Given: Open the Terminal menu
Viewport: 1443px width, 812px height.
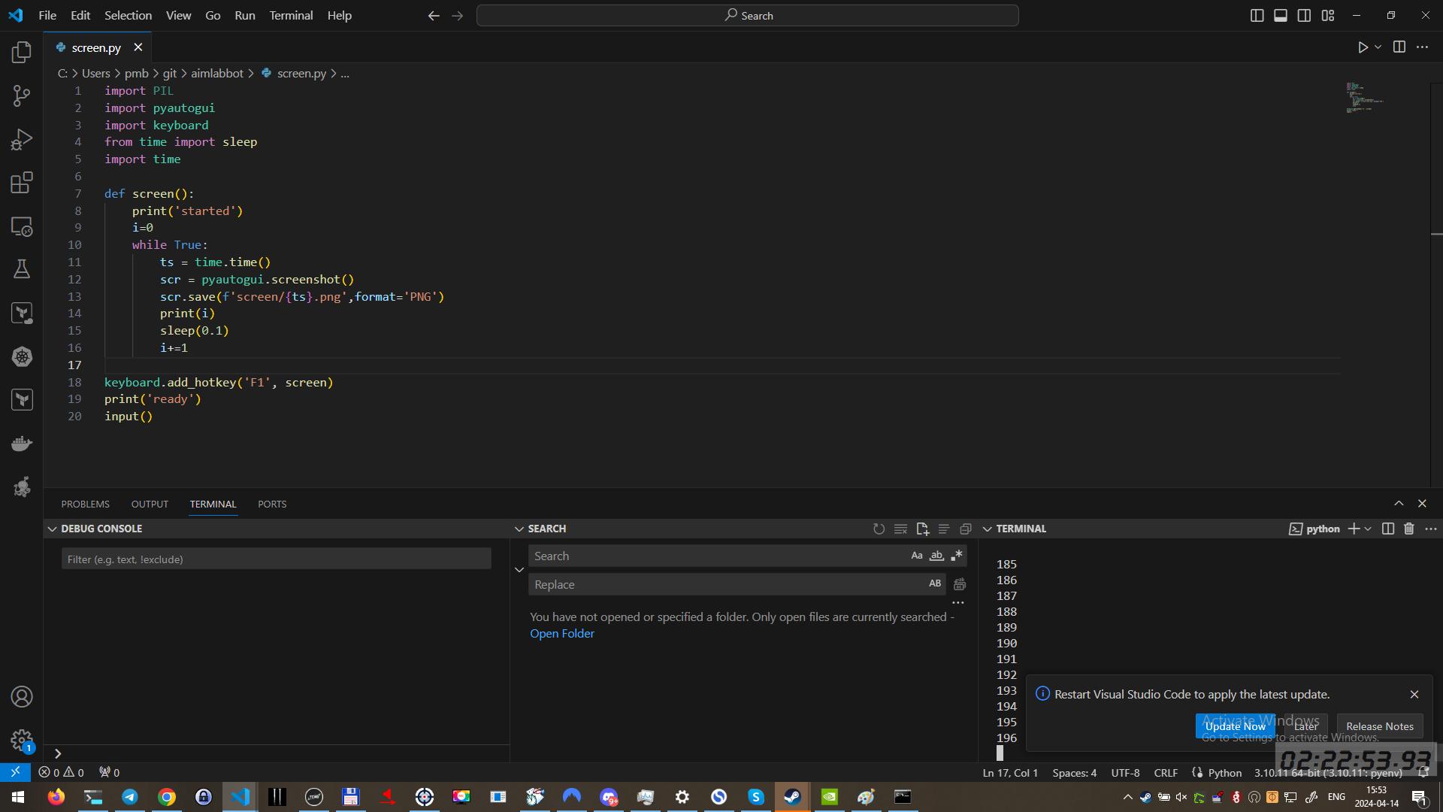Looking at the screenshot, I should point(291,16).
